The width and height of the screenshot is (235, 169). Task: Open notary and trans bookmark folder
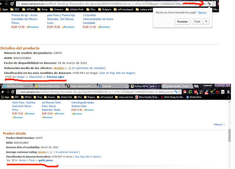(x=124, y=97)
